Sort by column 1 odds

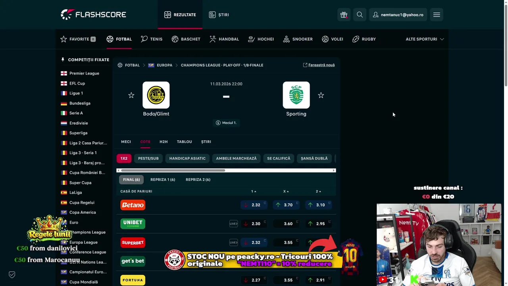(x=254, y=191)
